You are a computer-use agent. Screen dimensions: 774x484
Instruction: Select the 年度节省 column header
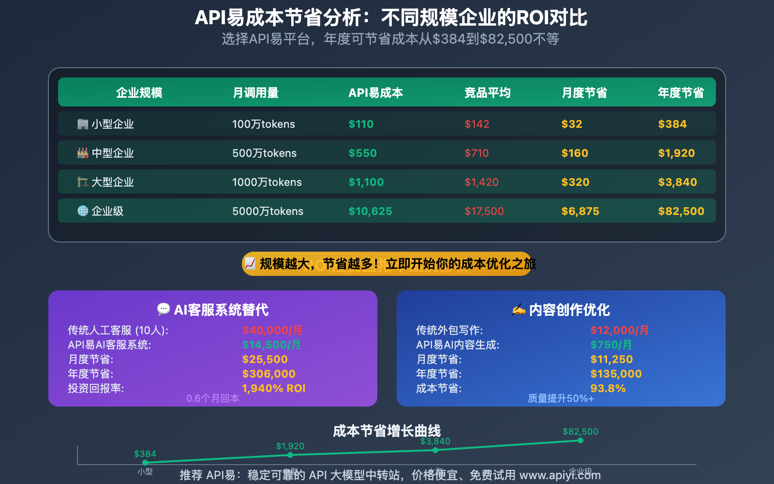point(681,92)
